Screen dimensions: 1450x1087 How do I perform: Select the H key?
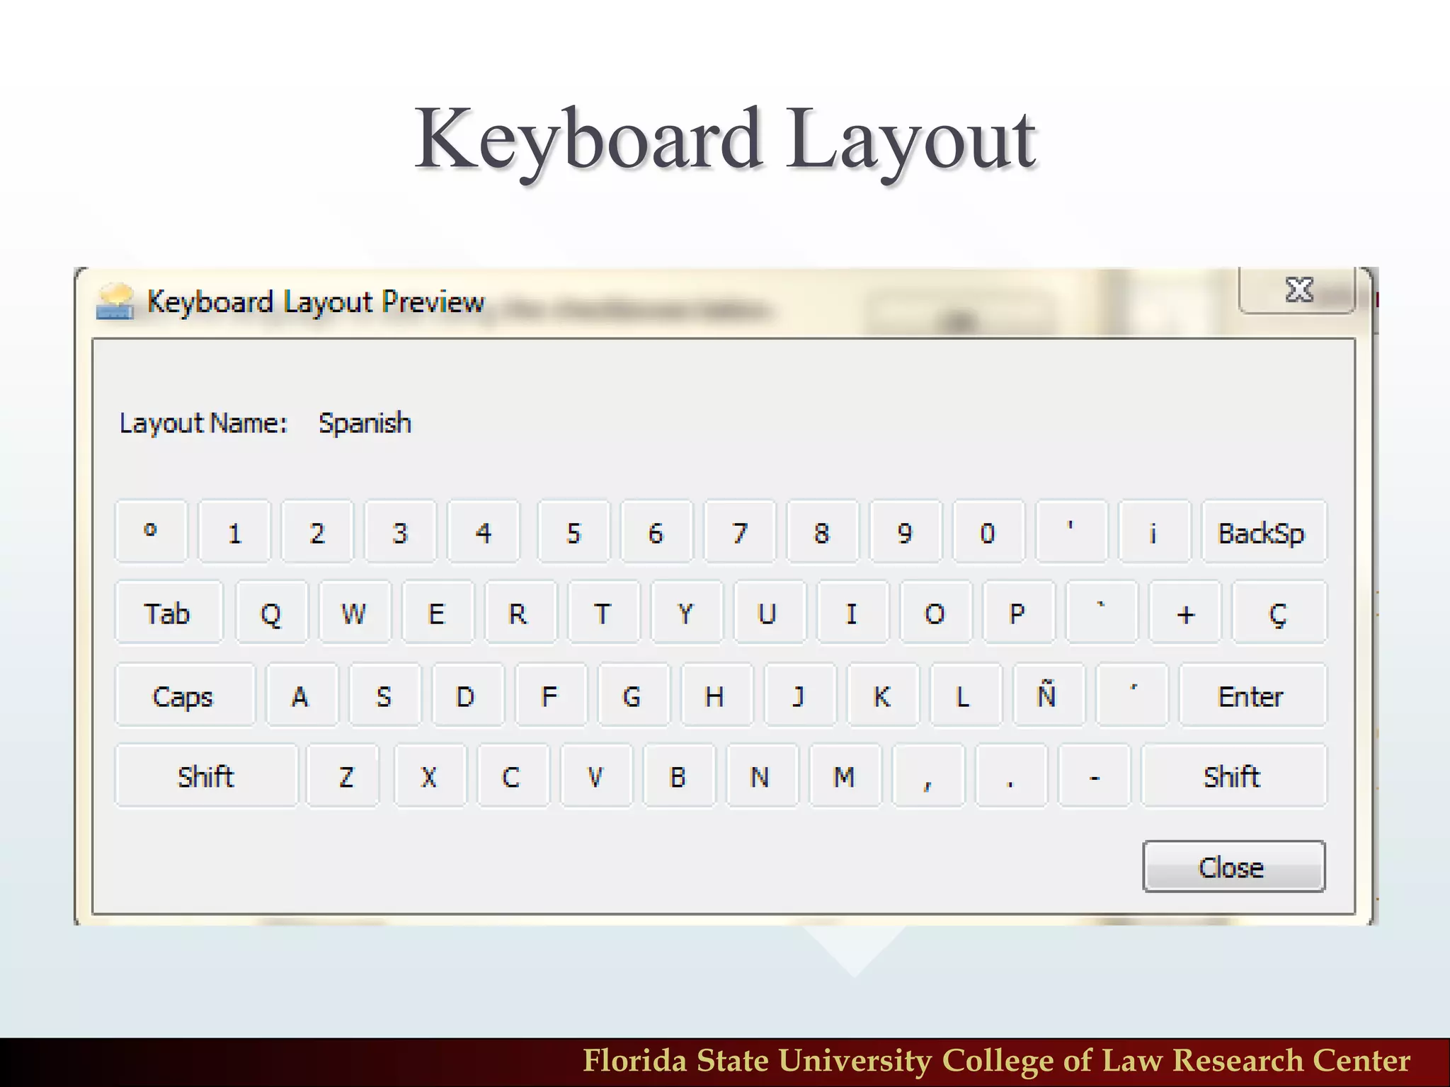717,695
